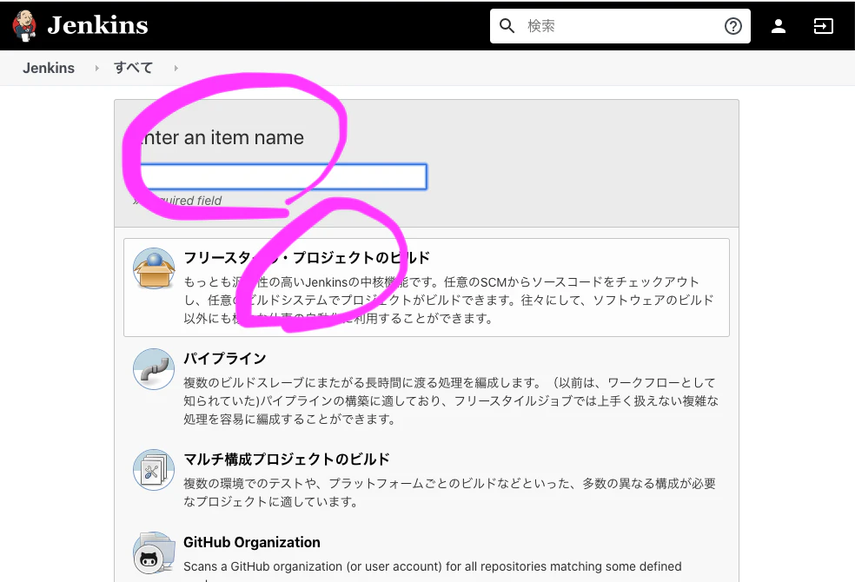The width and height of the screenshot is (855, 582).
Task: Choose the パイプライン project type
Action: coord(225,358)
